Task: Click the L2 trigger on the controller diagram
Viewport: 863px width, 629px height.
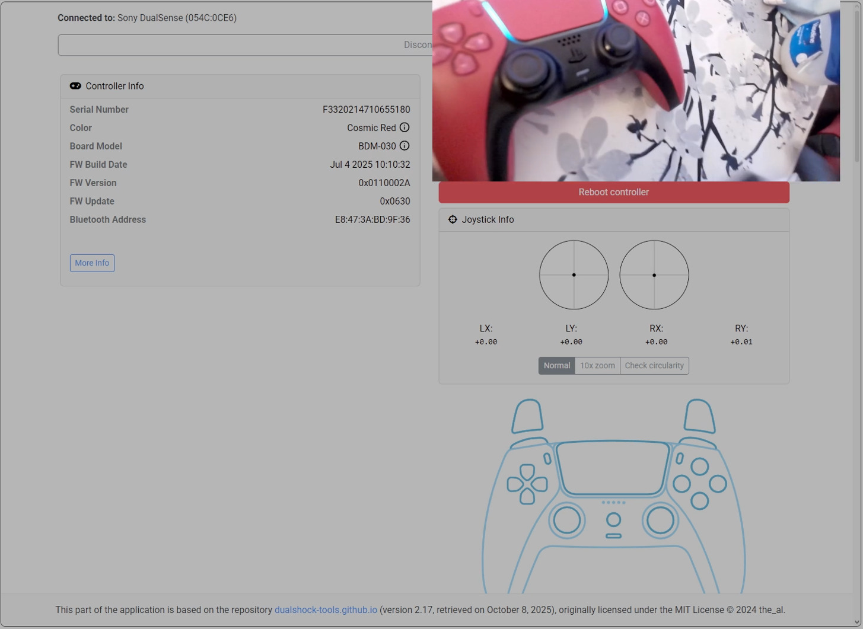Action: (x=528, y=416)
